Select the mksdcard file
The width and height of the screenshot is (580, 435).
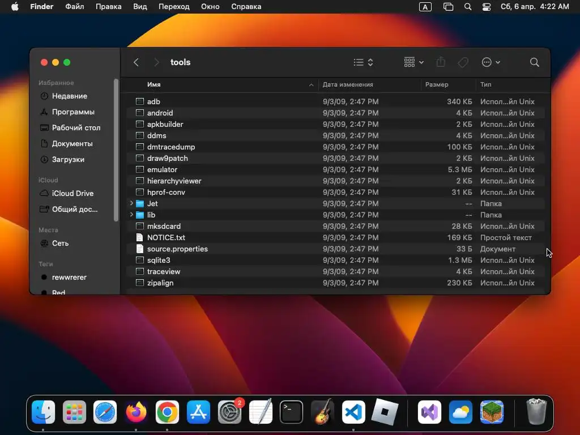pos(164,226)
